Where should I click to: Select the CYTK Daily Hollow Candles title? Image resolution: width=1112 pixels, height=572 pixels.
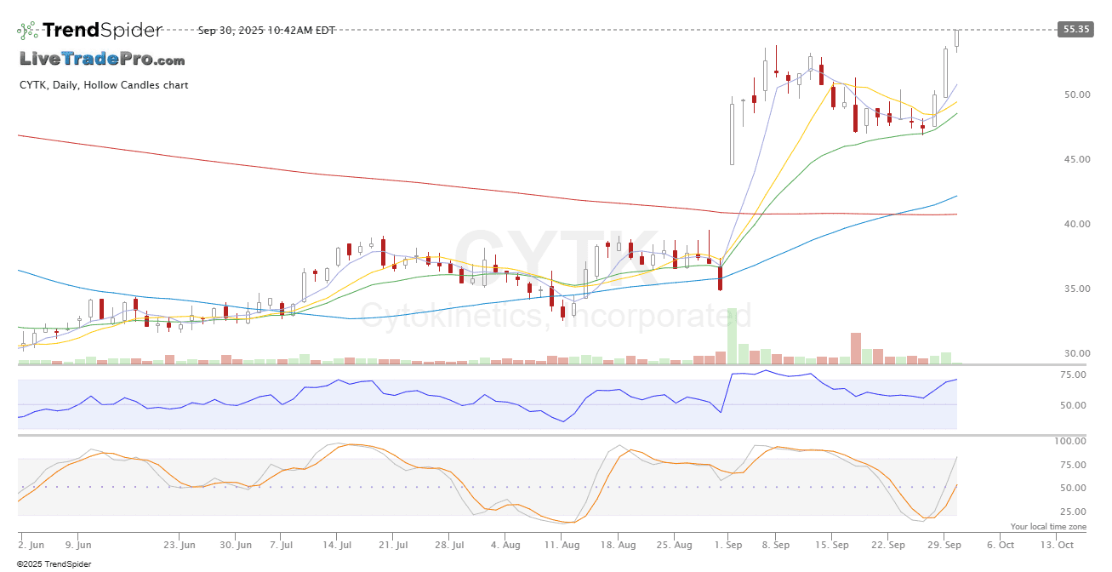point(104,85)
